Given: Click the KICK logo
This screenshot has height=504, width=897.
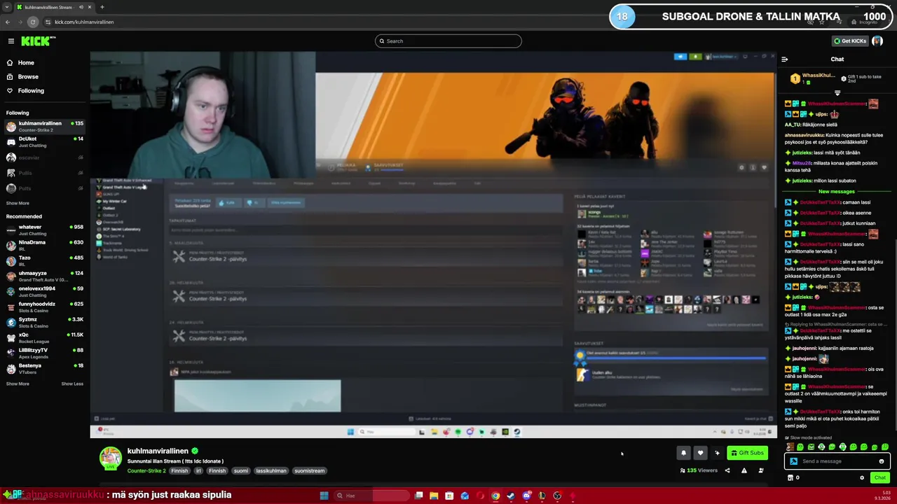Looking at the screenshot, I should tap(38, 41).
